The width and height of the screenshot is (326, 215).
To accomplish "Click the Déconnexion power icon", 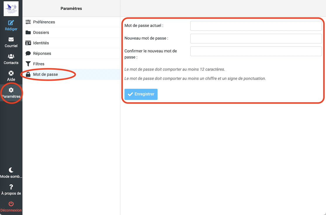I will pyautogui.click(x=11, y=204).
